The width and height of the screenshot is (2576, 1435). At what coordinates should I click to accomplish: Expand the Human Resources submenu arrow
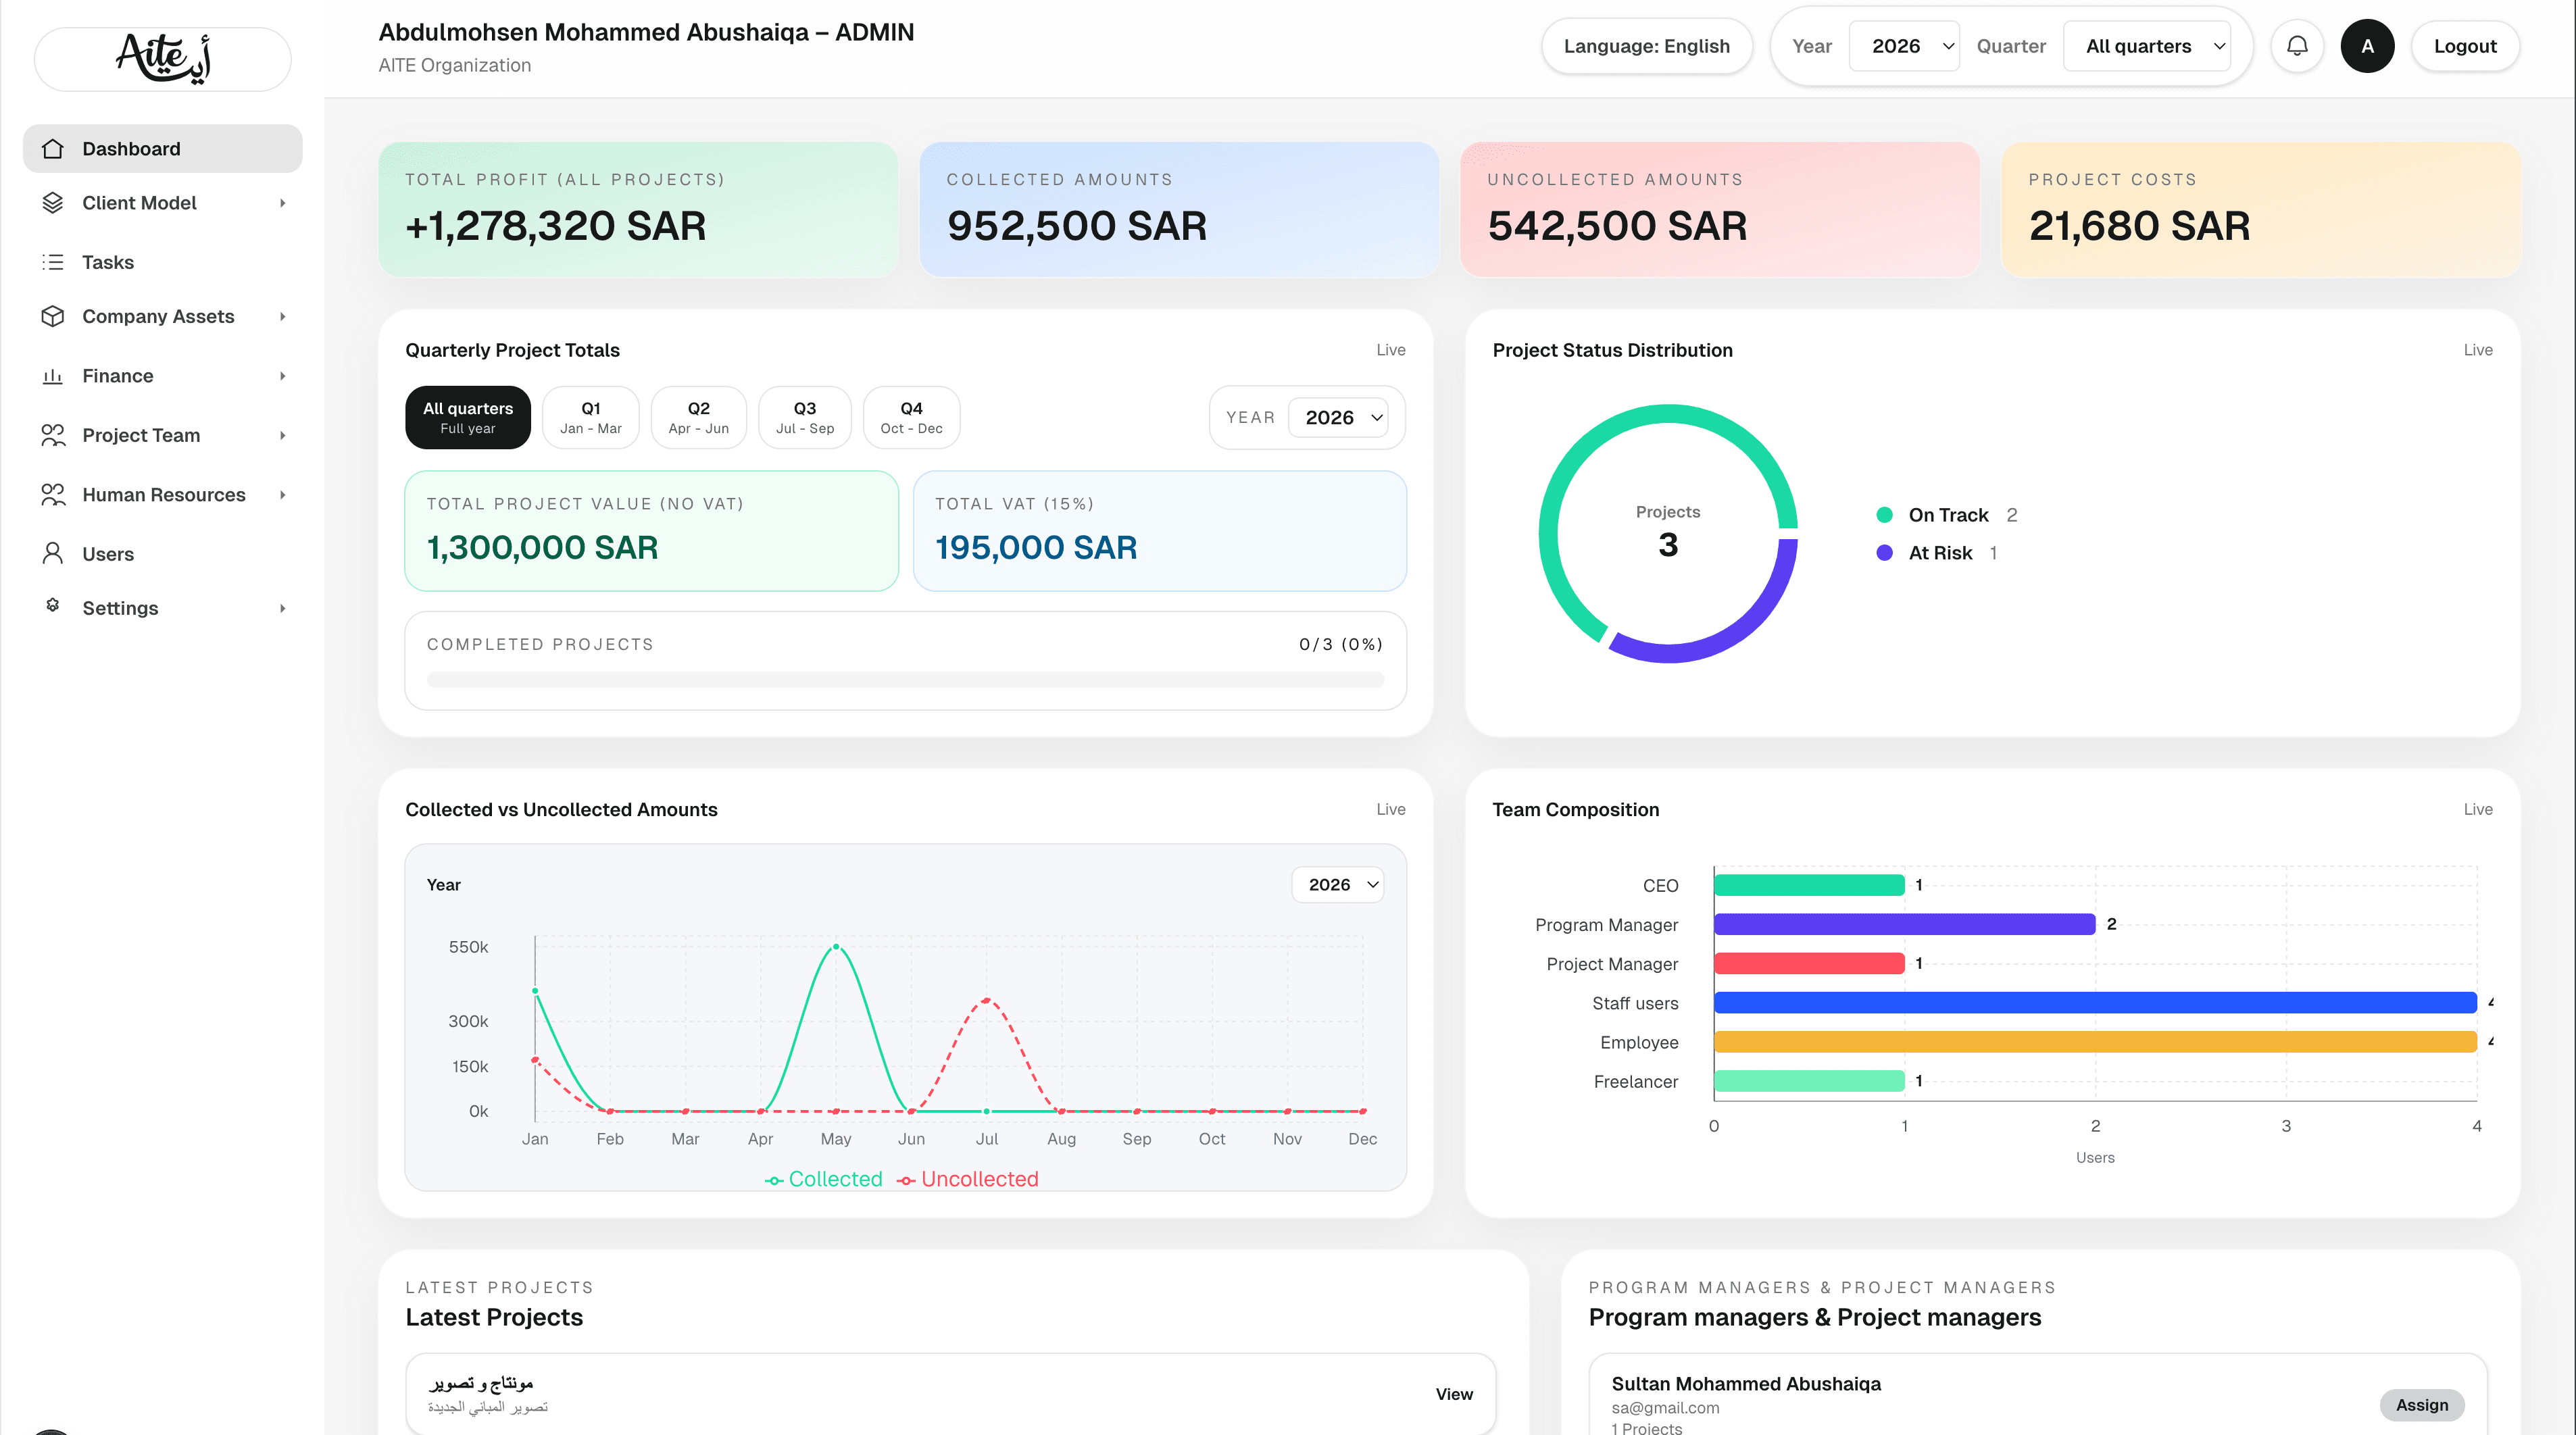pyautogui.click(x=283, y=495)
